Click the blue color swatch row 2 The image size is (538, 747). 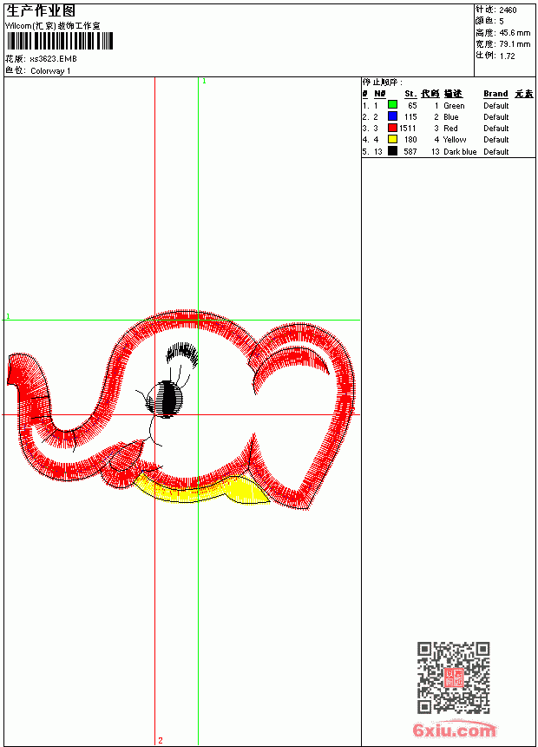tap(392, 116)
